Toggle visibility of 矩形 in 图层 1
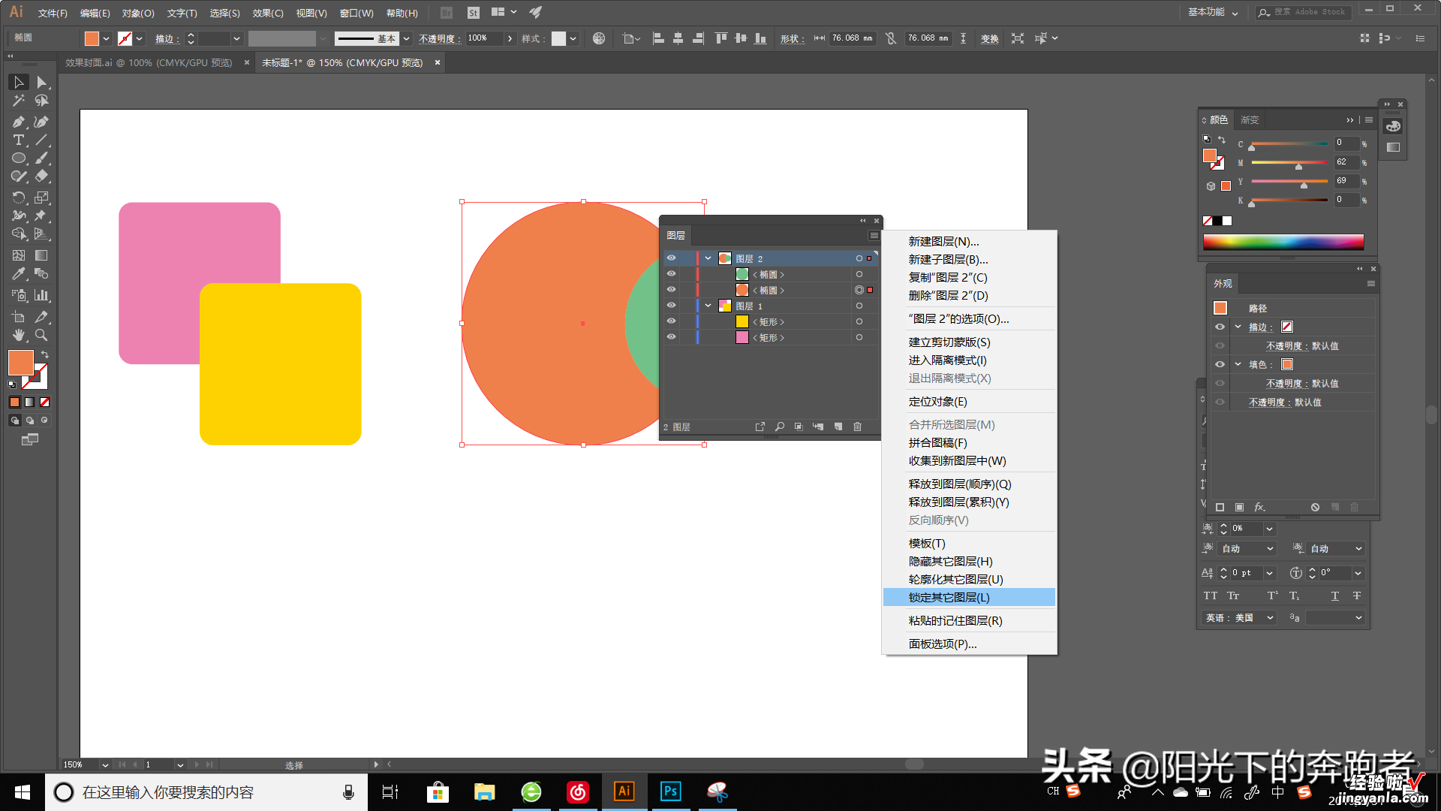The height and width of the screenshot is (811, 1441). click(671, 322)
